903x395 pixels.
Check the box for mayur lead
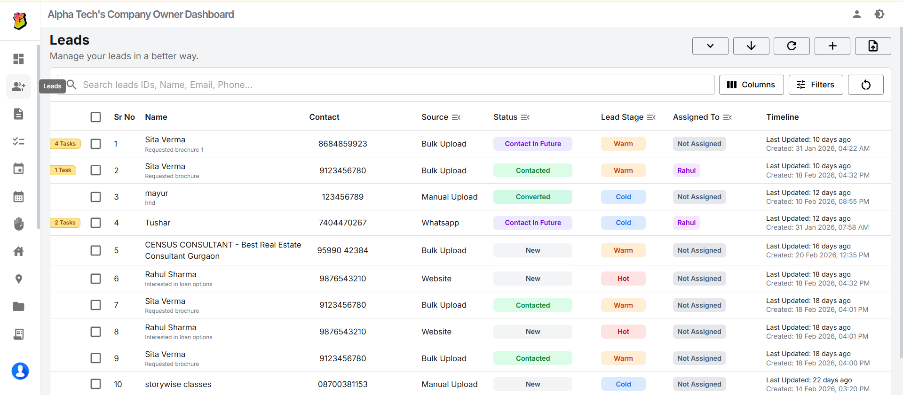[95, 197]
